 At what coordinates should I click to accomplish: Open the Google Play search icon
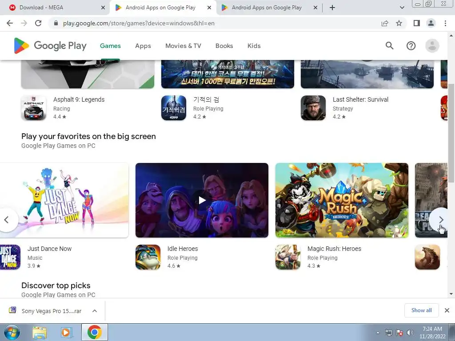(389, 46)
